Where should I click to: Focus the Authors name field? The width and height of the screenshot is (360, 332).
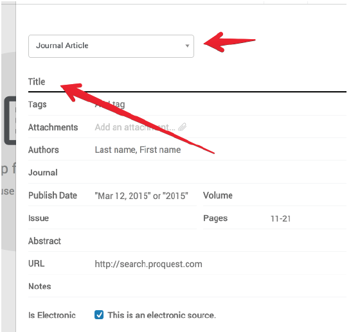221,150
